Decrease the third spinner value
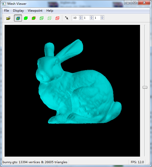 pos(102,19)
